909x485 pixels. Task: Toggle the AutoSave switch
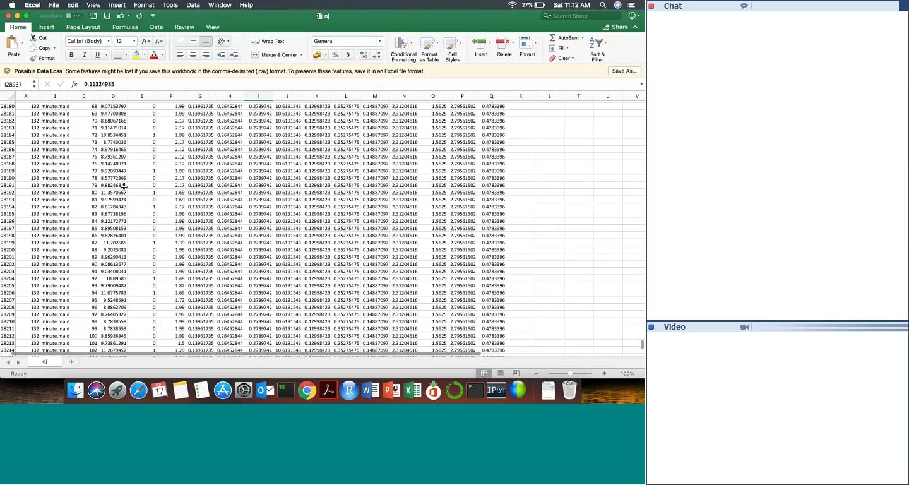pos(73,16)
